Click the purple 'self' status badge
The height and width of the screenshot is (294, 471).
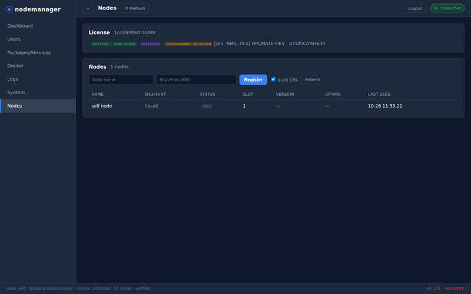tap(207, 106)
